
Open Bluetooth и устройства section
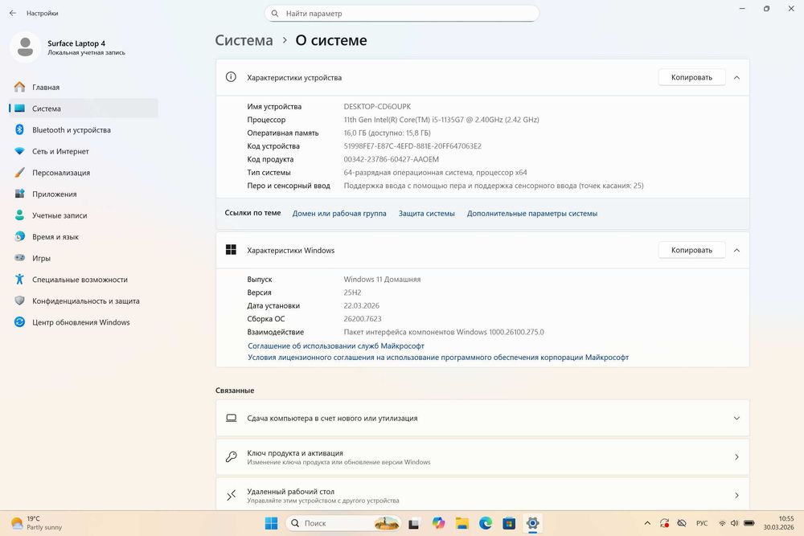(83, 130)
